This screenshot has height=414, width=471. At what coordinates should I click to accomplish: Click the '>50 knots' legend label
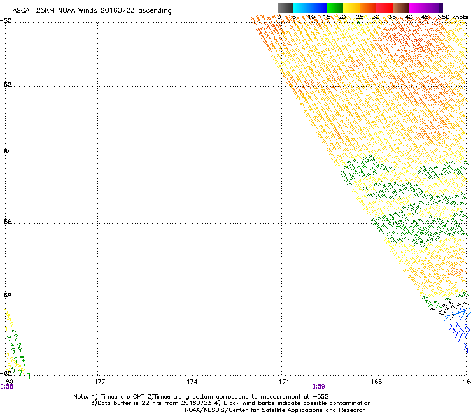click(453, 17)
